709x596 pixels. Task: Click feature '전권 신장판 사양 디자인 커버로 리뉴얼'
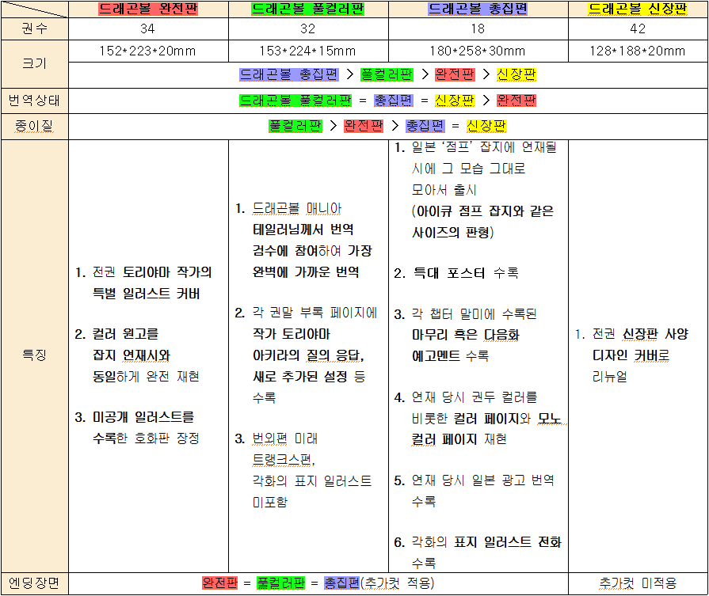(x=632, y=355)
